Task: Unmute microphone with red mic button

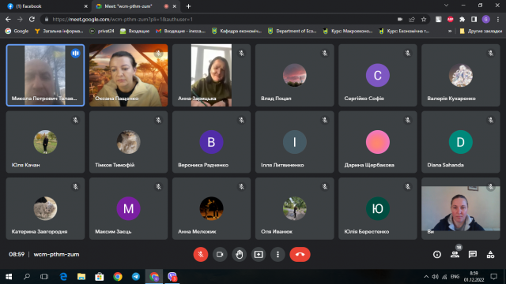Action: point(200,254)
